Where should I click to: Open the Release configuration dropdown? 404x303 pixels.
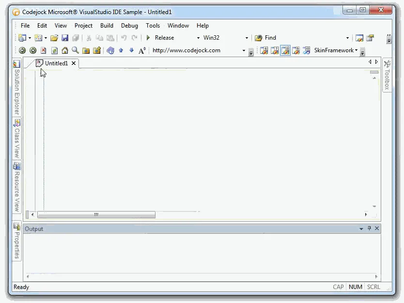coord(198,38)
